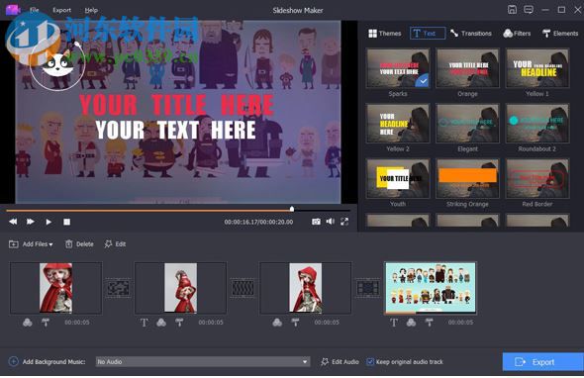Click Edit Audio
The height and width of the screenshot is (378, 584).
340,361
